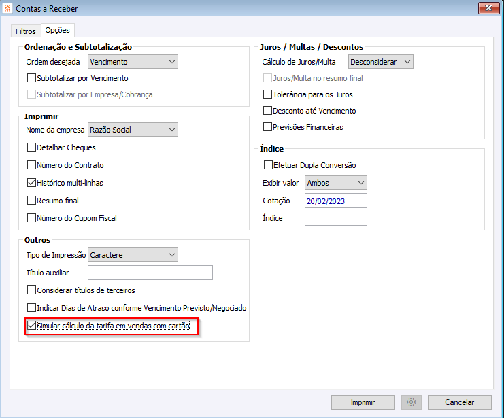The width and height of the screenshot is (504, 418).
Task: Toggle Simular cálculo da tarifa em vendas com cartão
Action: pos(31,326)
